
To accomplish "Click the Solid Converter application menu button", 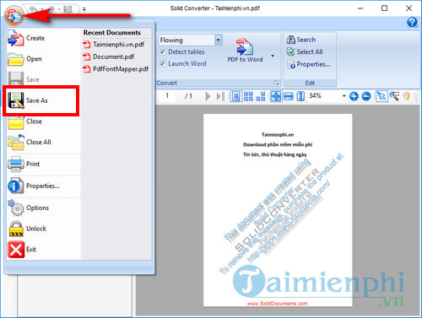I will pos(14,16).
